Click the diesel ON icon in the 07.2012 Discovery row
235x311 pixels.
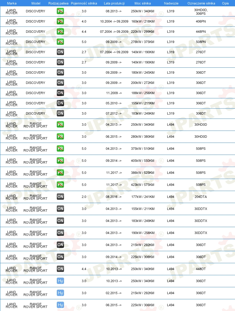(60, 113)
